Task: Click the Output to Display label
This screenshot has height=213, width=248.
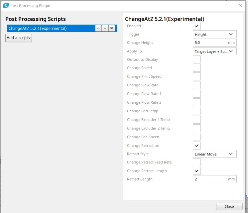Action: pos(142,59)
